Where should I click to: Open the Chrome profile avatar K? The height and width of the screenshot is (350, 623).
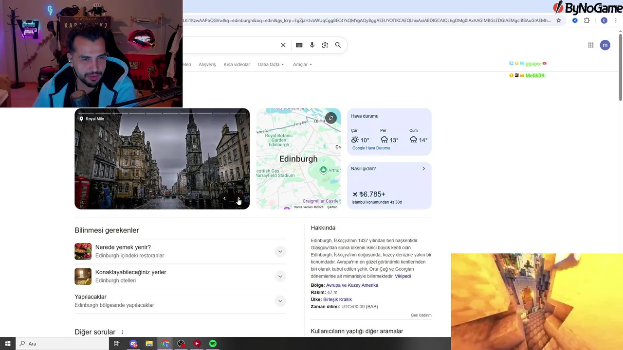click(x=604, y=20)
